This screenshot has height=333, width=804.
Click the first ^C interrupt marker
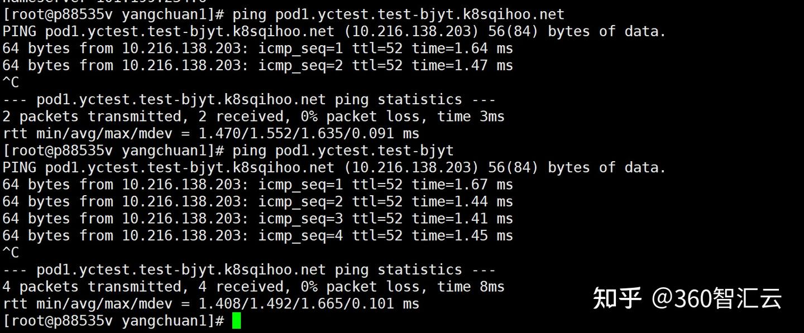11,83
